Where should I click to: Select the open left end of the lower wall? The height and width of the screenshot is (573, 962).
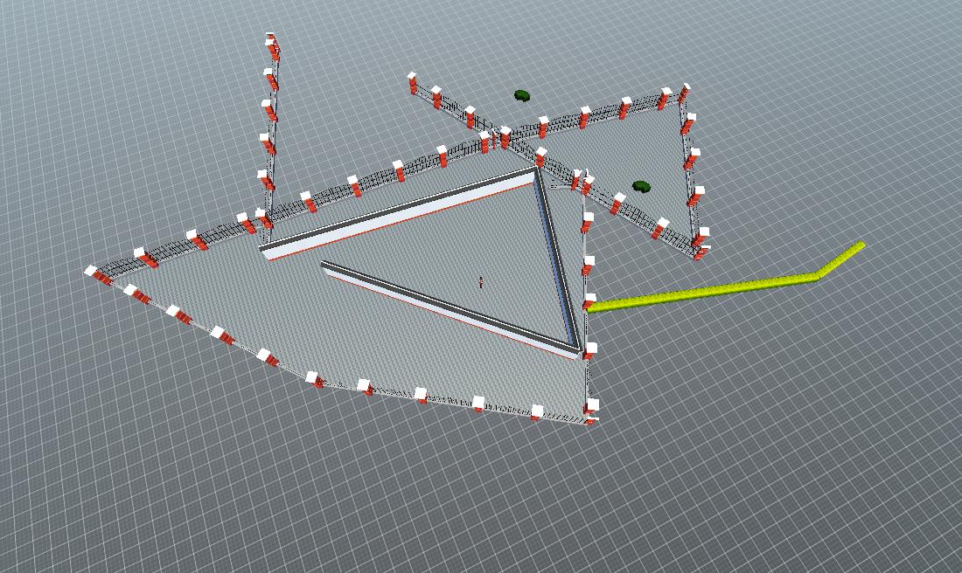pyautogui.click(x=325, y=266)
